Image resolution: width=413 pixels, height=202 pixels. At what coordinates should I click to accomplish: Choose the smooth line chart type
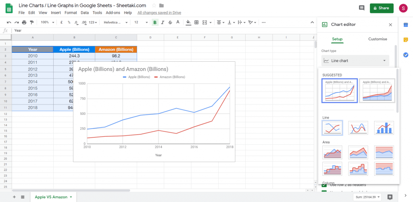[x=358, y=128]
